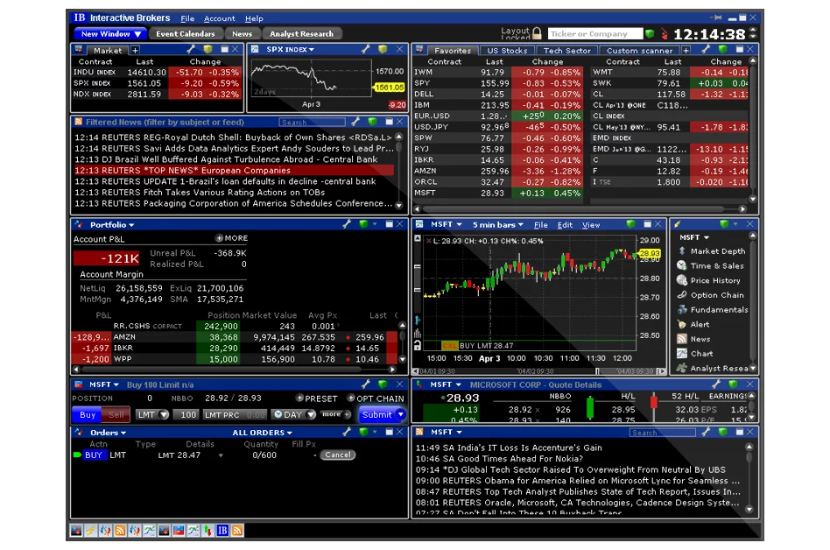Screen dimensions: 830x550
Task: Open the Help menu
Action: [254, 18]
